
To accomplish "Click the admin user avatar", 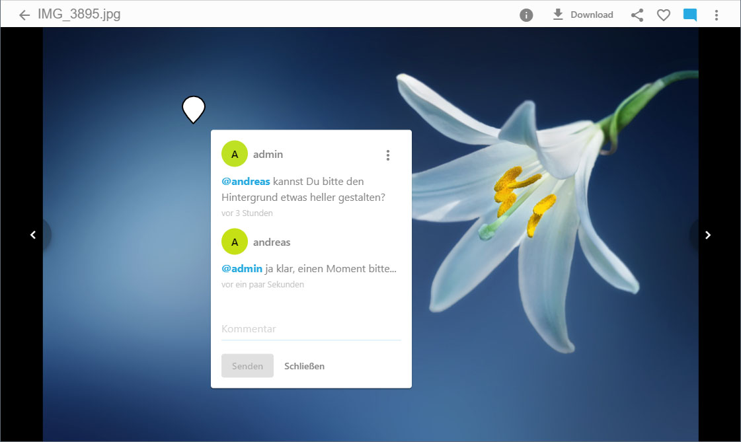I will tap(235, 154).
